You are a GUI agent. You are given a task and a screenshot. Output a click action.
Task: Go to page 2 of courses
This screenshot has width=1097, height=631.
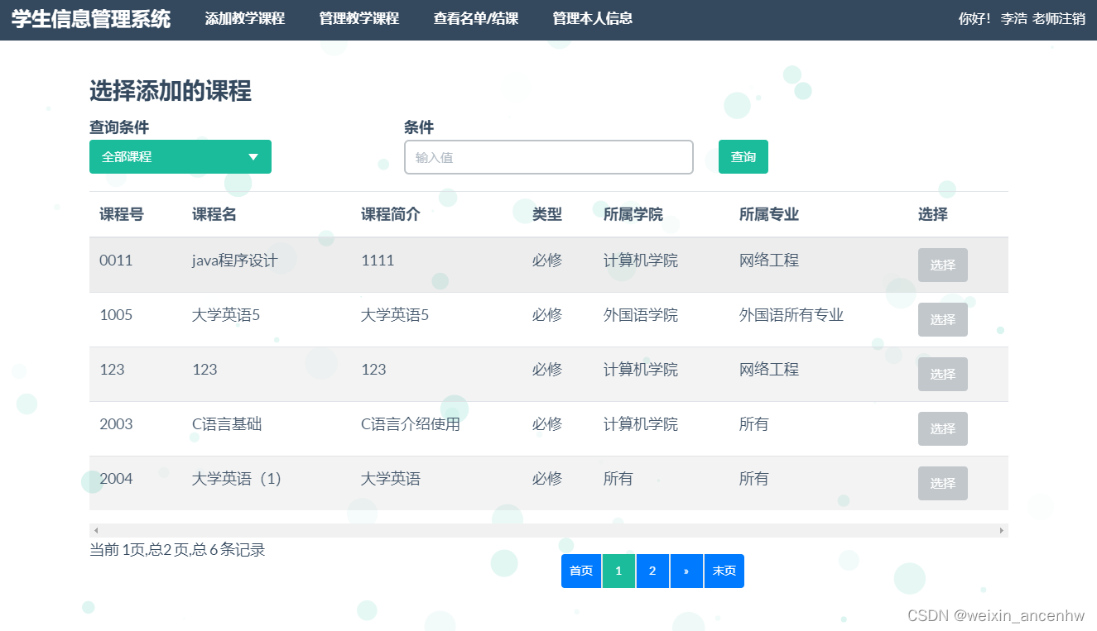pyautogui.click(x=652, y=571)
